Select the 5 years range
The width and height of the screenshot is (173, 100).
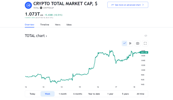tap(125, 94)
